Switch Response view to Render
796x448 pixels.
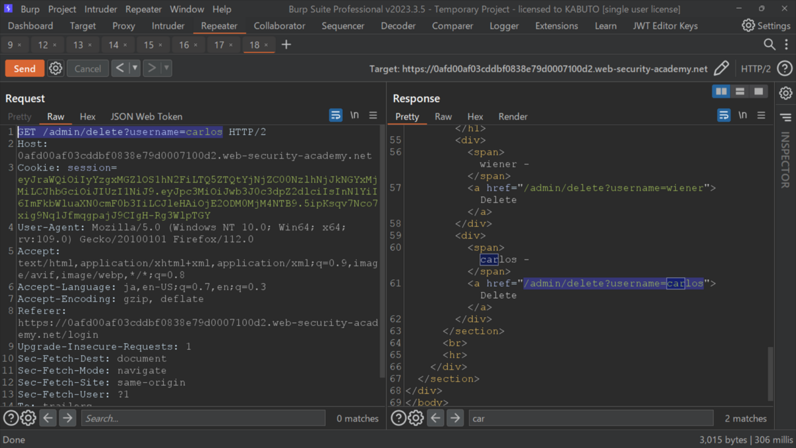513,116
